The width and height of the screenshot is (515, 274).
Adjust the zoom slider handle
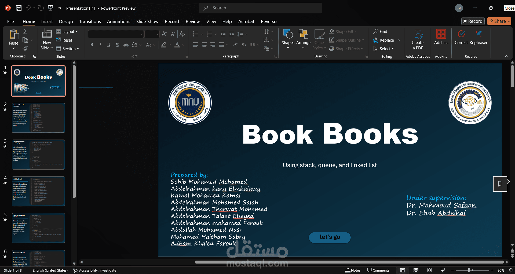point(469,270)
